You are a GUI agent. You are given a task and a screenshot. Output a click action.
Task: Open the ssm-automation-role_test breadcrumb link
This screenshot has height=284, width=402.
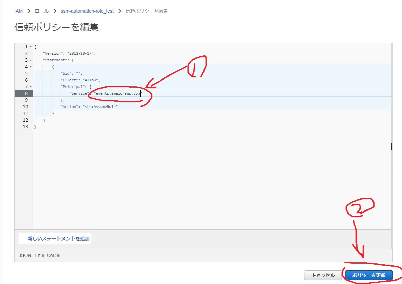tap(87, 11)
